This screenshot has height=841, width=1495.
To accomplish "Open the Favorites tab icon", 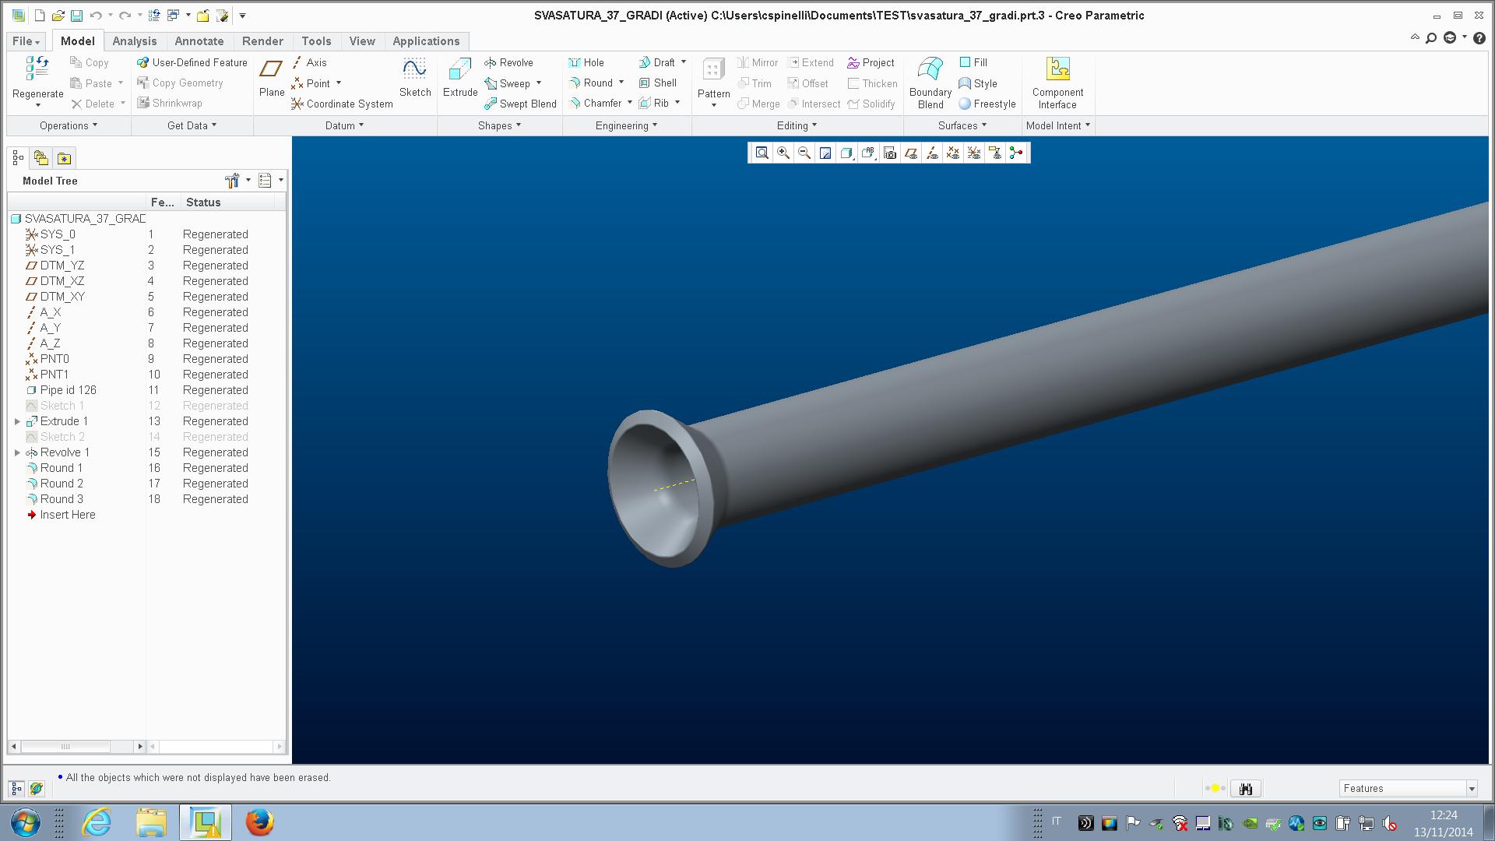I will tap(64, 159).
